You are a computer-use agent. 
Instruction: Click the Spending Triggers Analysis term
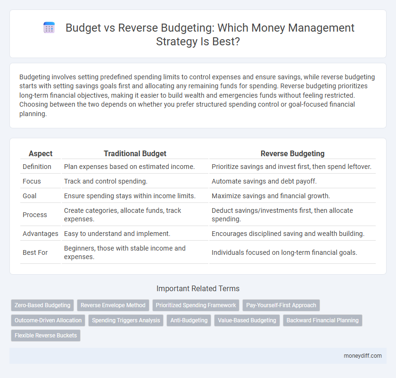click(x=125, y=320)
